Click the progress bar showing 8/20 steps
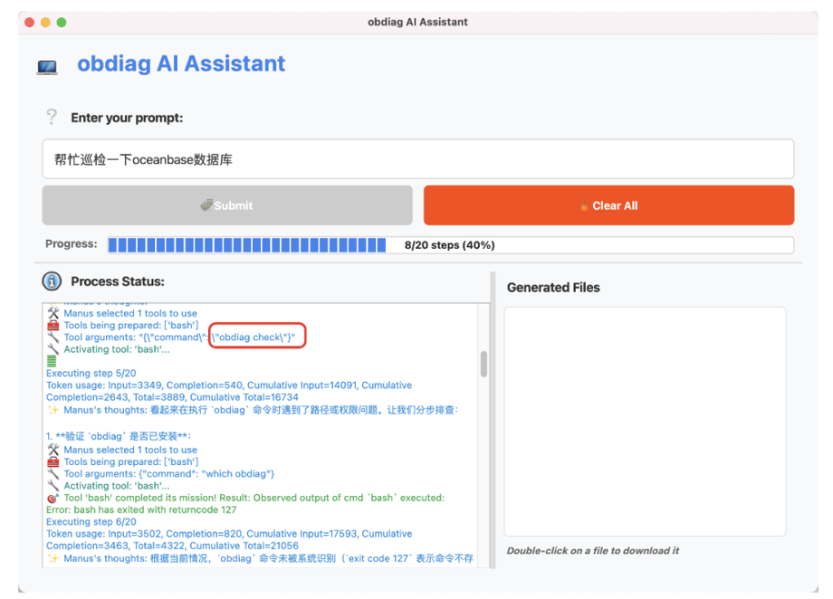This screenshot has width=833, height=599. click(450, 245)
